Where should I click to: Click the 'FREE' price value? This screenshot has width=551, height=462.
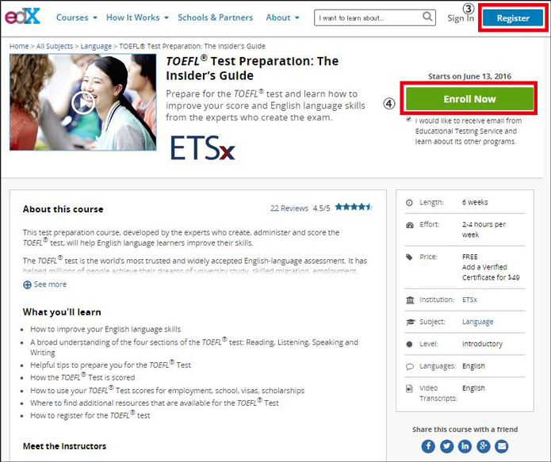click(x=470, y=257)
